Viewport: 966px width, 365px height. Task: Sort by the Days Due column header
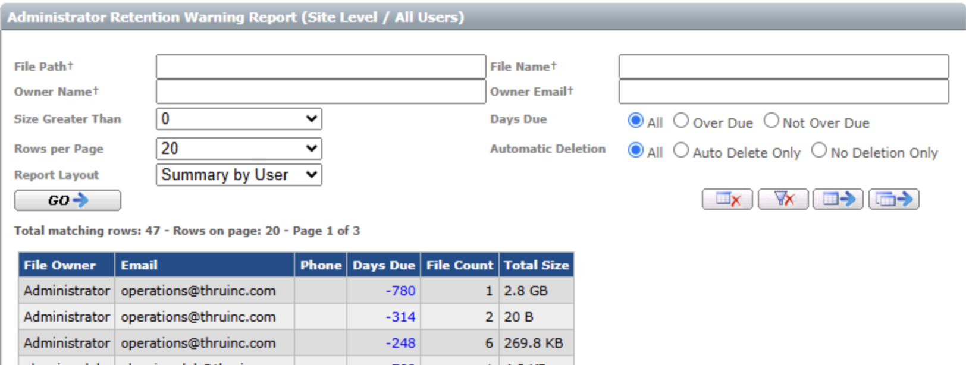click(384, 265)
